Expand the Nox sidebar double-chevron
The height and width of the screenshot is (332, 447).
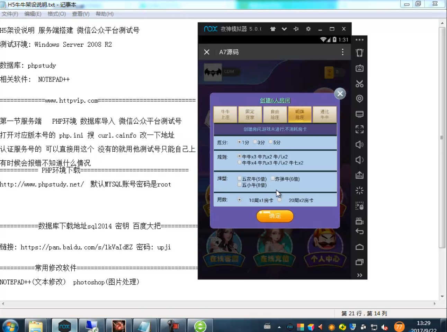pos(359,275)
